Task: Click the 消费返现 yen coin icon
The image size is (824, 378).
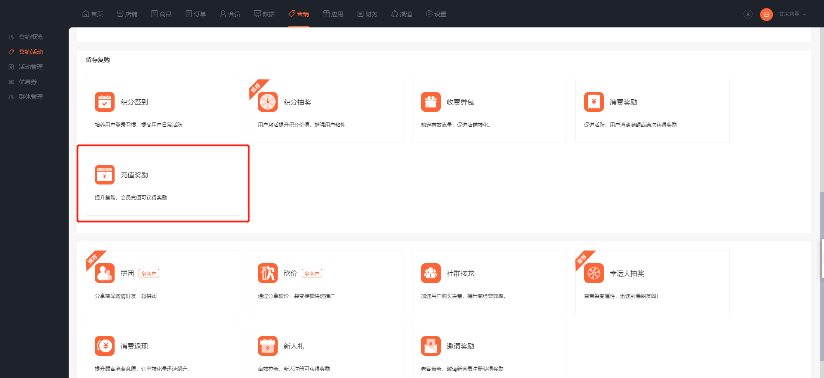Action: tap(105, 346)
